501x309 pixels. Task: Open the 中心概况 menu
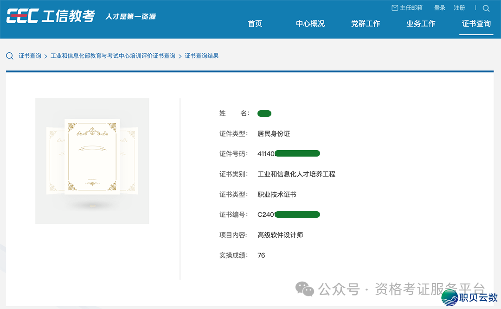pyautogui.click(x=310, y=24)
